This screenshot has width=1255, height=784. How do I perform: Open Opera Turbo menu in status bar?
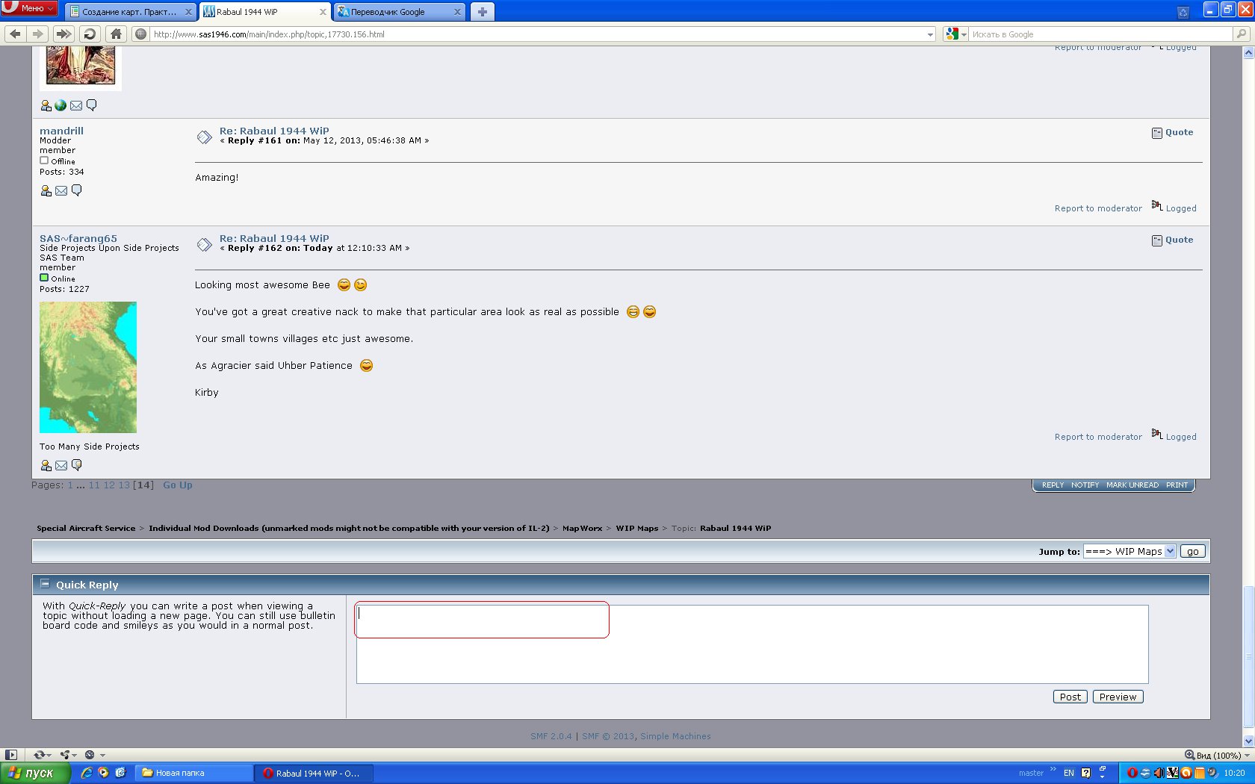[x=94, y=755]
